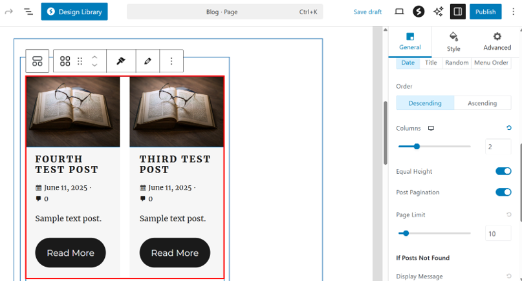This screenshot has width=522, height=281.
Task: Click the comment count icon on Third Test Post
Action: (143, 198)
